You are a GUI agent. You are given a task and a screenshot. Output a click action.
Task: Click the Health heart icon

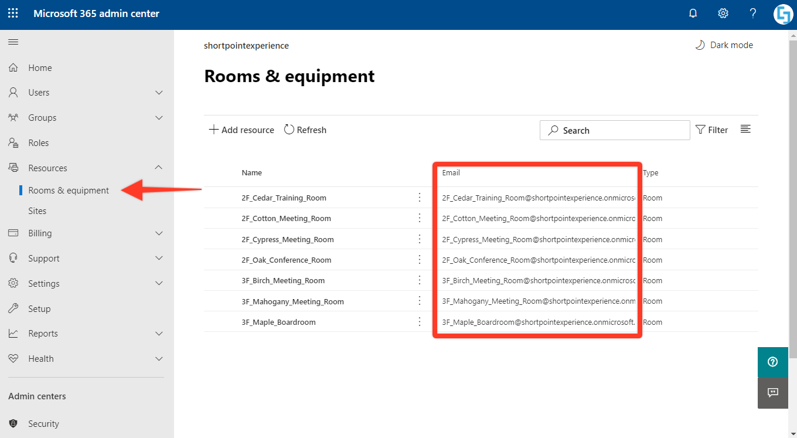pos(13,358)
